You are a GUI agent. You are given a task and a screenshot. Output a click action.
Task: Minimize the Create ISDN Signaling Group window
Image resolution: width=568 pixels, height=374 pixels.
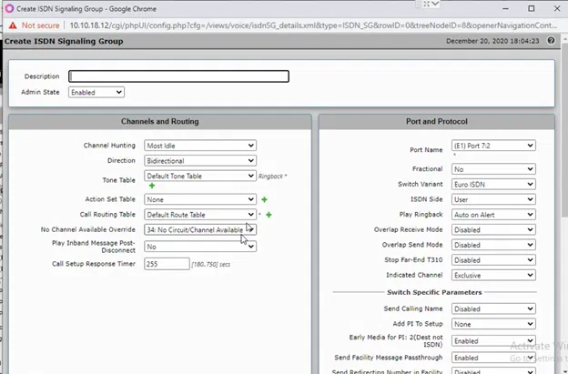[505, 8]
